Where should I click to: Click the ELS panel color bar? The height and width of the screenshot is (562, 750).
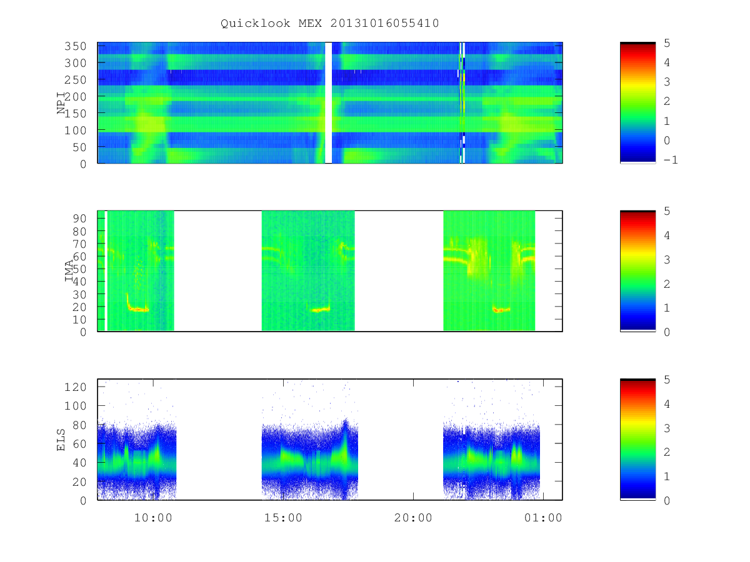637,440
